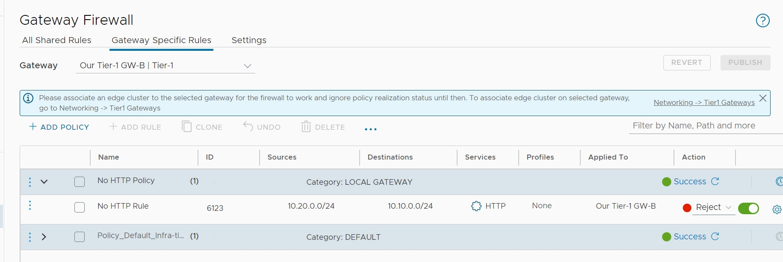
Task: Open settings gear for No HTTP Rule
Action: point(777,210)
